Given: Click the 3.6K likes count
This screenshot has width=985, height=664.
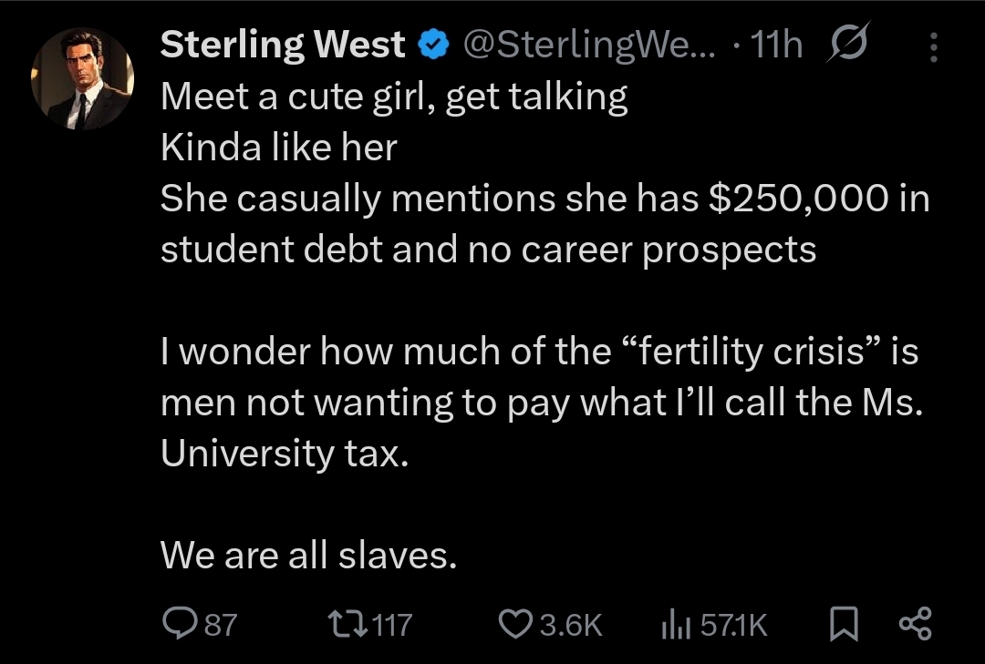Looking at the screenshot, I should tap(571, 625).
